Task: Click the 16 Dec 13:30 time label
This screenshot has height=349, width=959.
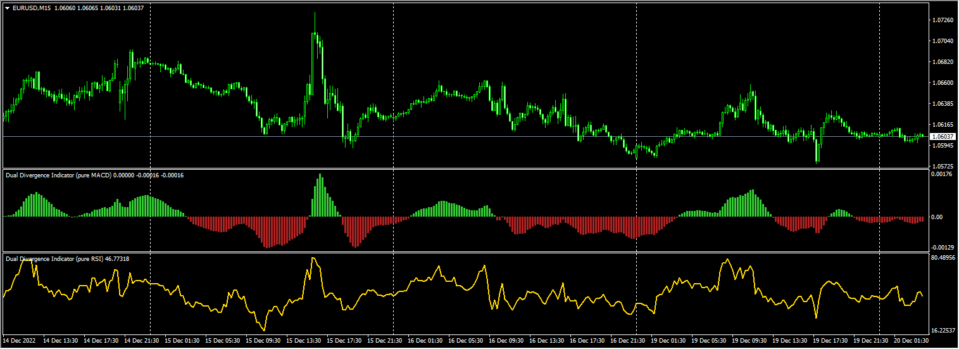Action: [x=547, y=340]
